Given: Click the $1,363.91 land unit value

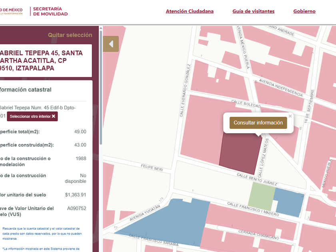Looking at the screenshot, I should (76, 195).
